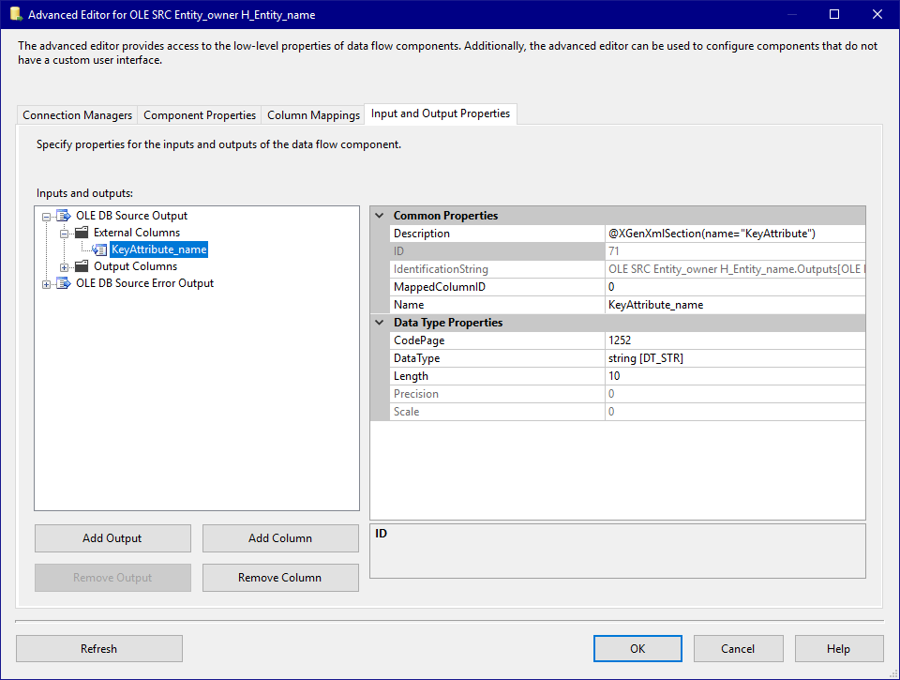Expand the OLE DB Source Error Output node
900x680 pixels.
47,284
